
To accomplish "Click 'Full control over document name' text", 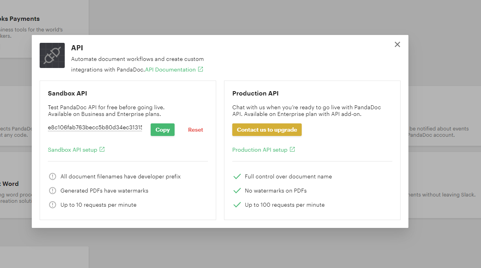I will pos(288,176).
